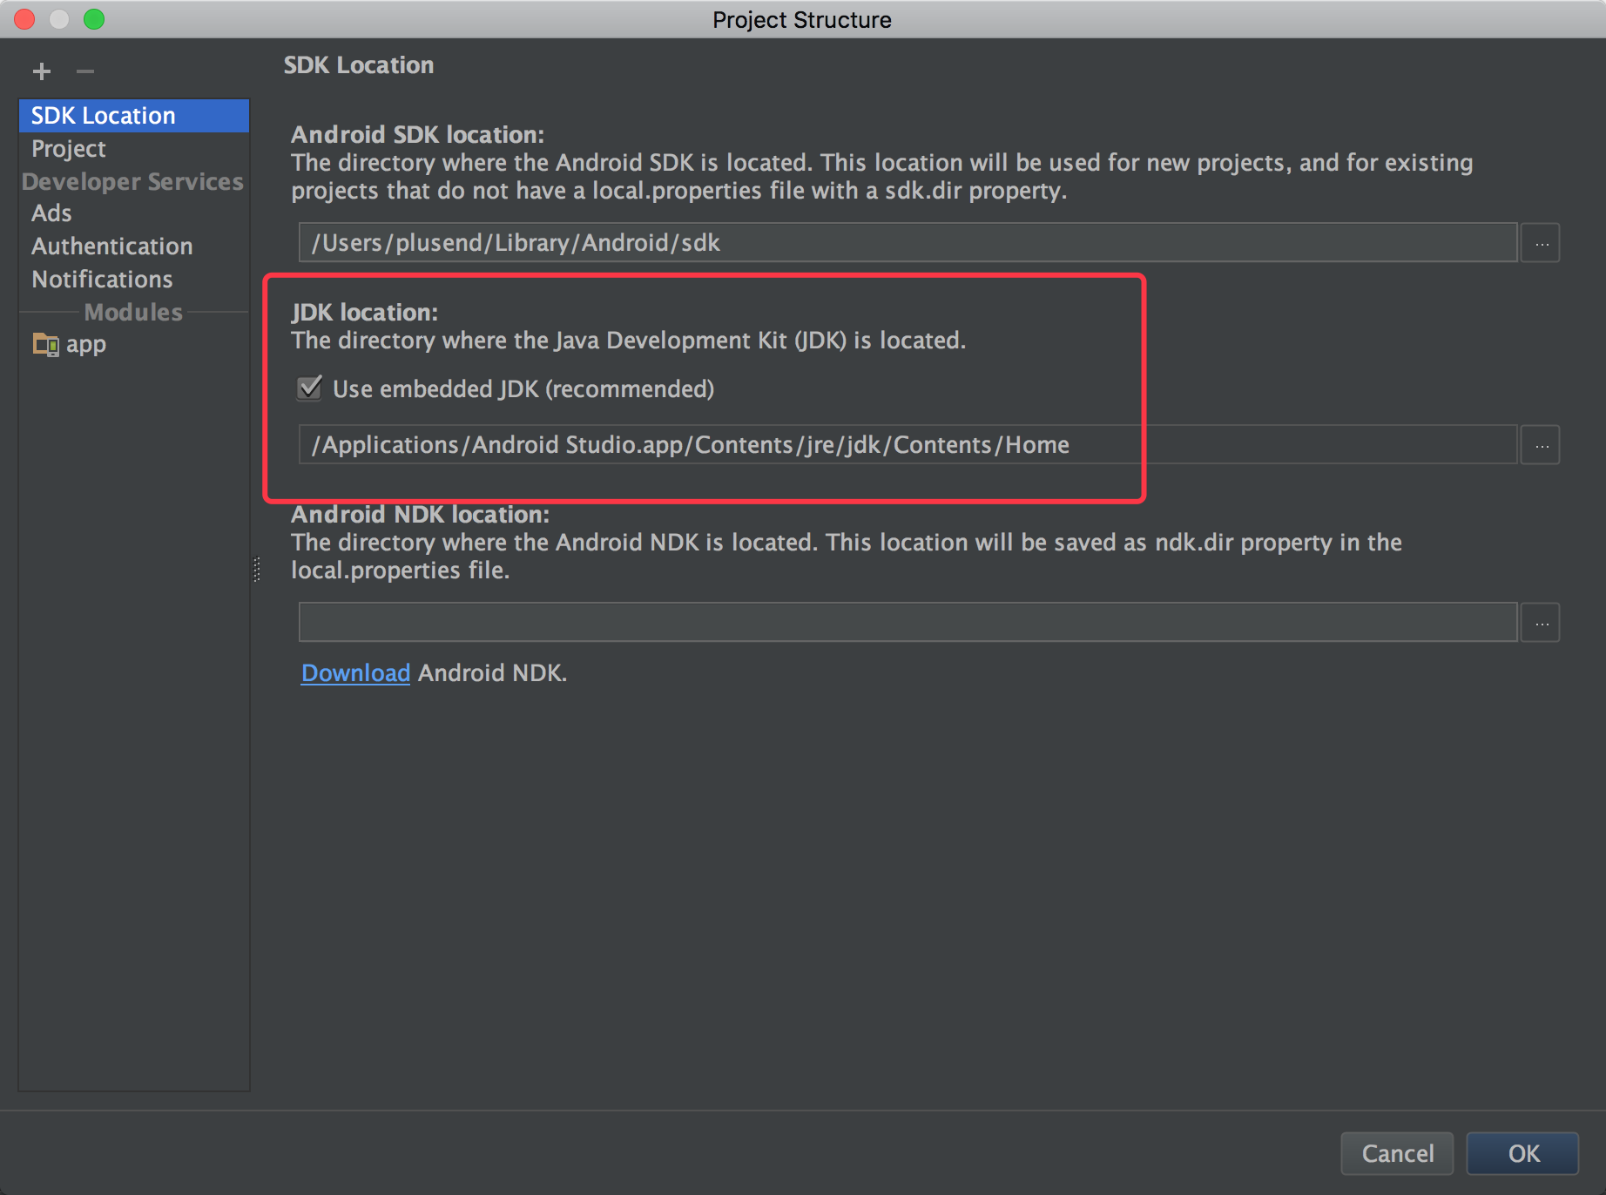Click the OK button
The image size is (1606, 1195).
coord(1522,1153)
